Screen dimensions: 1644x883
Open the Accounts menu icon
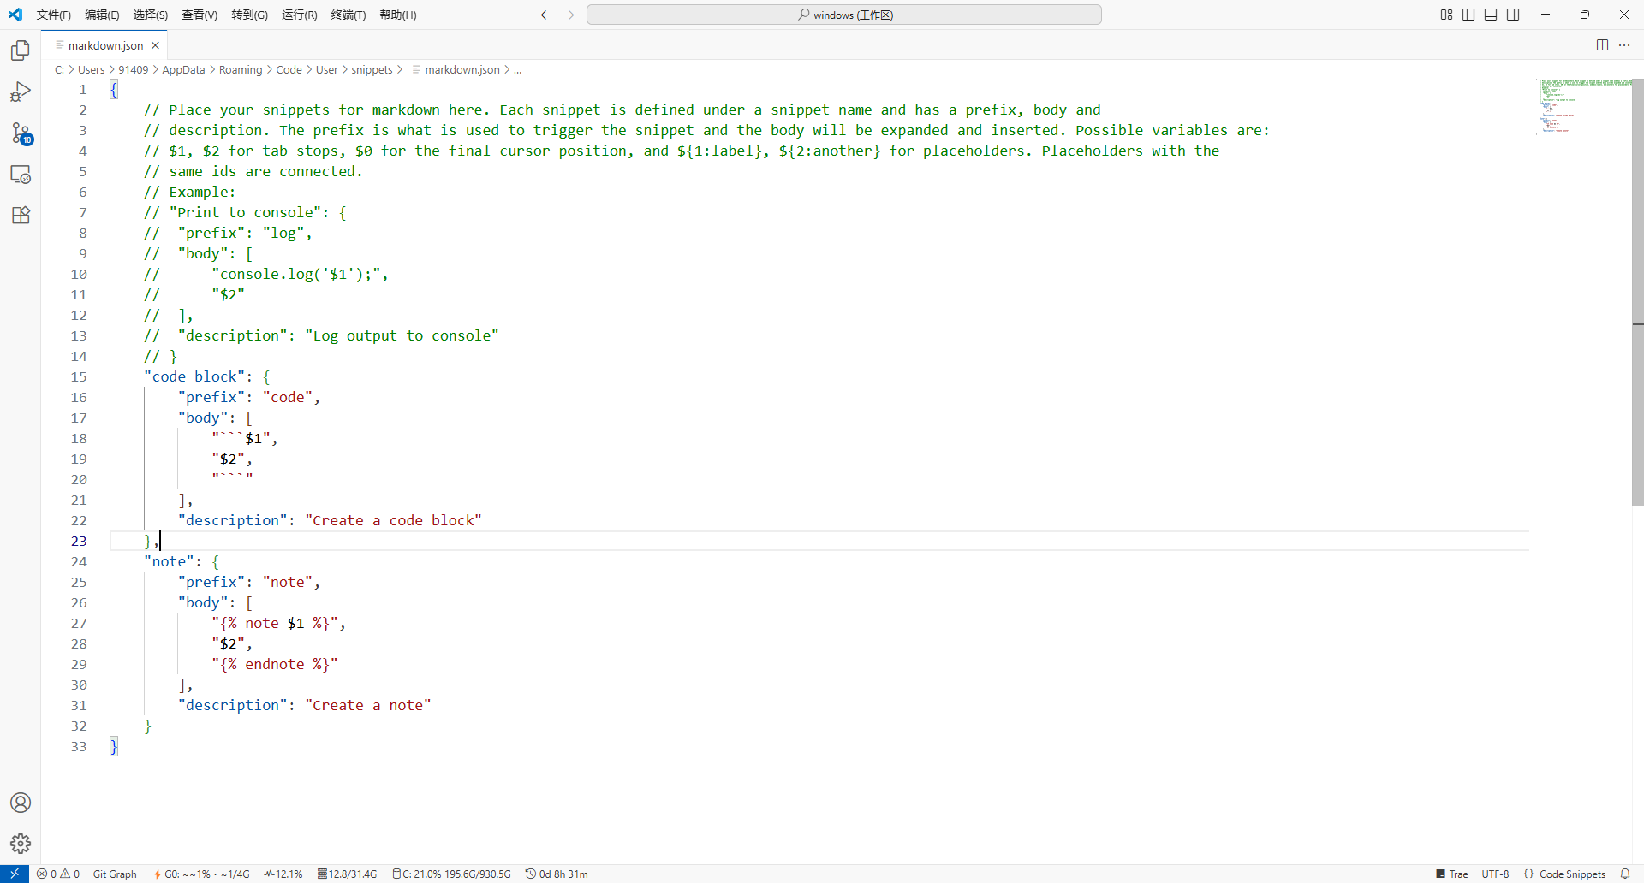coord(21,803)
